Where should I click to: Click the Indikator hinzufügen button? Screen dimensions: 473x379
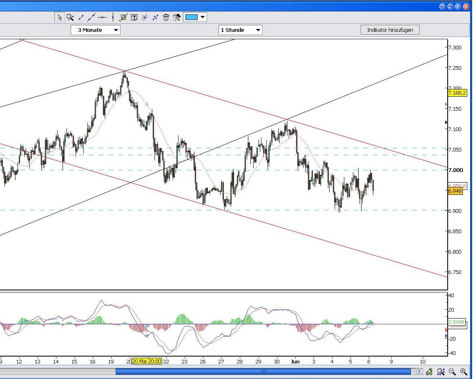pos(390,30)
